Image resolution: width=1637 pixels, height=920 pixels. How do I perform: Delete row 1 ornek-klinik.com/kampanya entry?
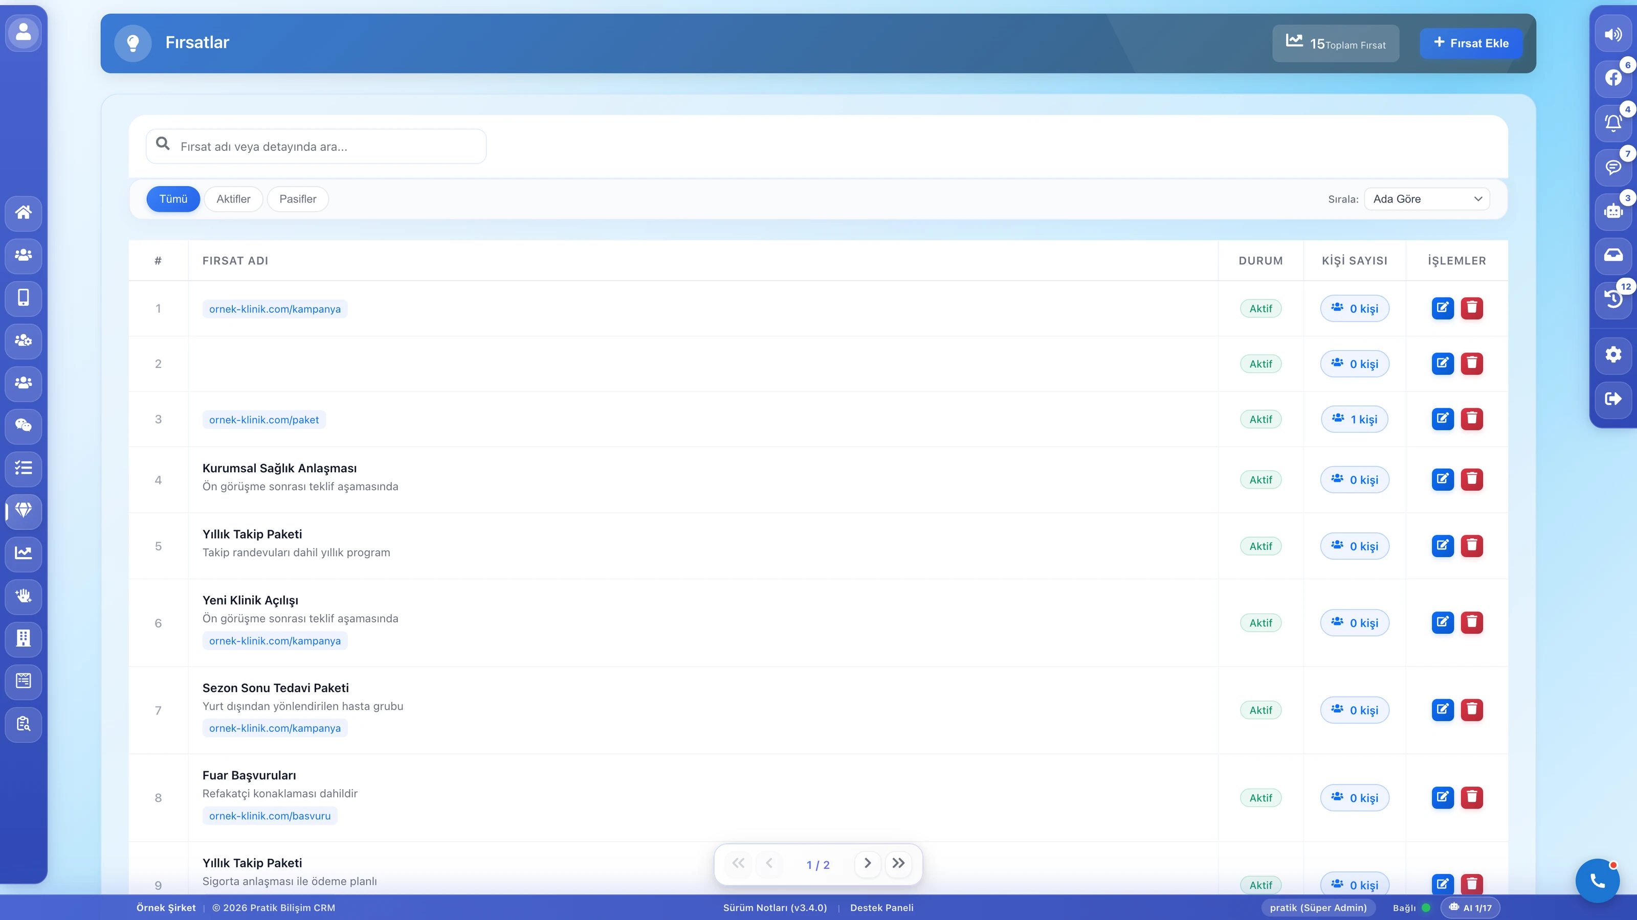1472,309
